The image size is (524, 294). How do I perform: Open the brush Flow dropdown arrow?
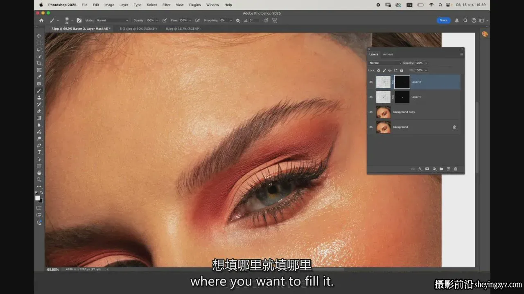pyautogui.click(x=190, y=20)
